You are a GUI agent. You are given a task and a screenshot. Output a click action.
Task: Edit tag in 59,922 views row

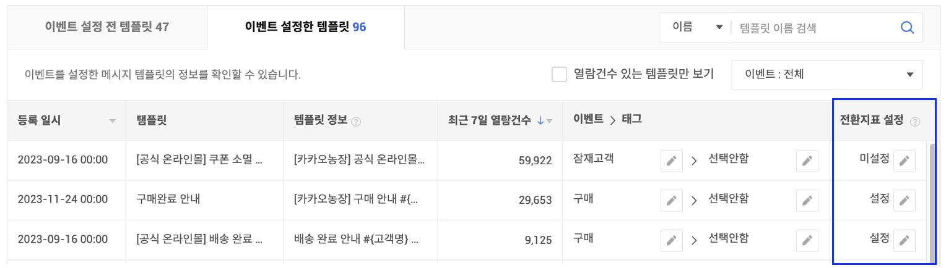click(x=807, y=161)
